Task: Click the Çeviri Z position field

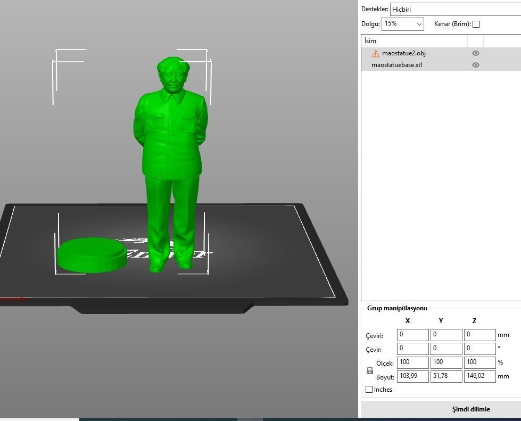Action: coord(480,335)
